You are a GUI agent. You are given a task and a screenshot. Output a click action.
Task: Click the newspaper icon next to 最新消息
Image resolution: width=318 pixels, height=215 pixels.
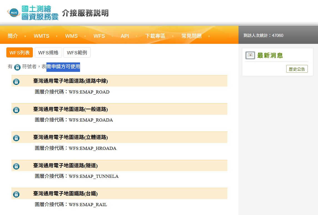coord(250,55)
